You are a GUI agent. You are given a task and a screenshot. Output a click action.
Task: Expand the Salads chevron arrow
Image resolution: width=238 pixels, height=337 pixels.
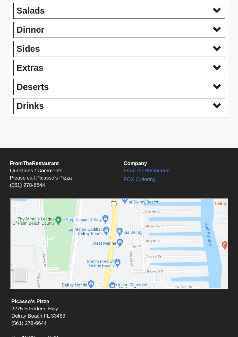(216, 11)
